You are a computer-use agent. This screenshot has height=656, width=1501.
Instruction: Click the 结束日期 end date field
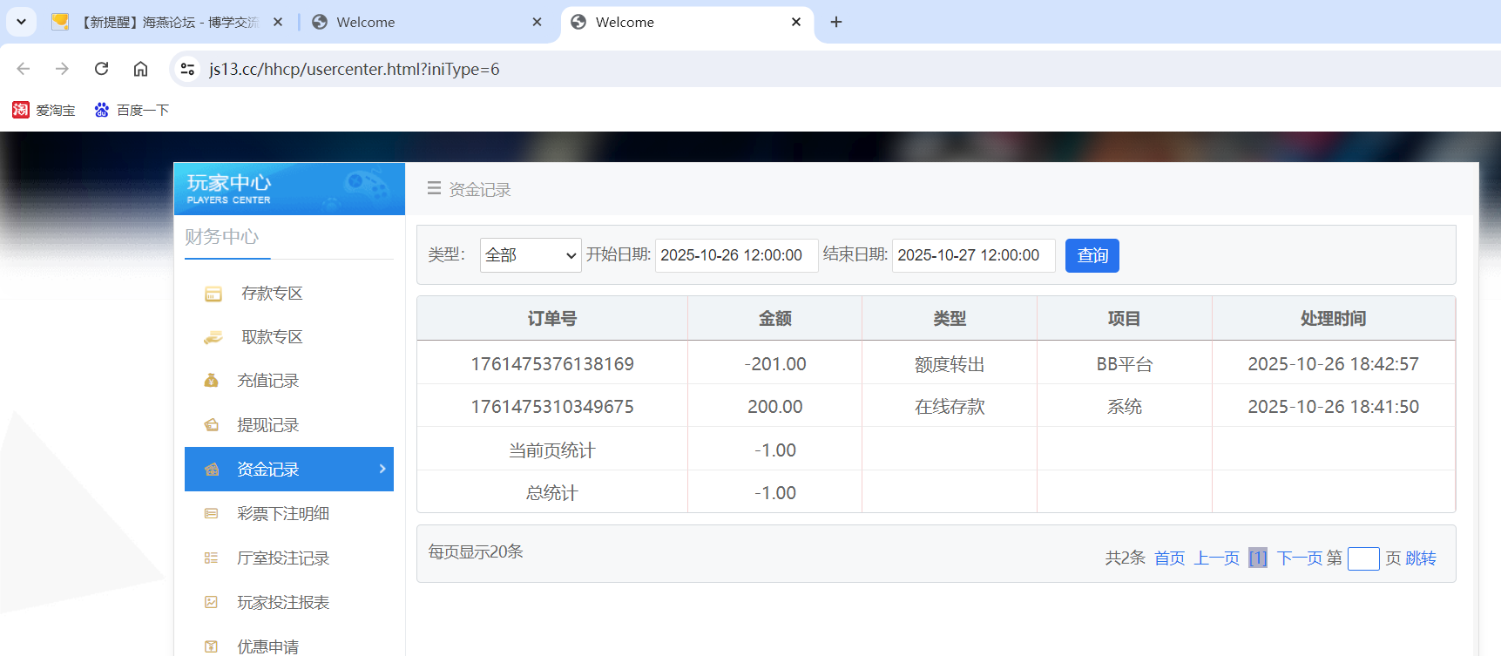(973, 255)
